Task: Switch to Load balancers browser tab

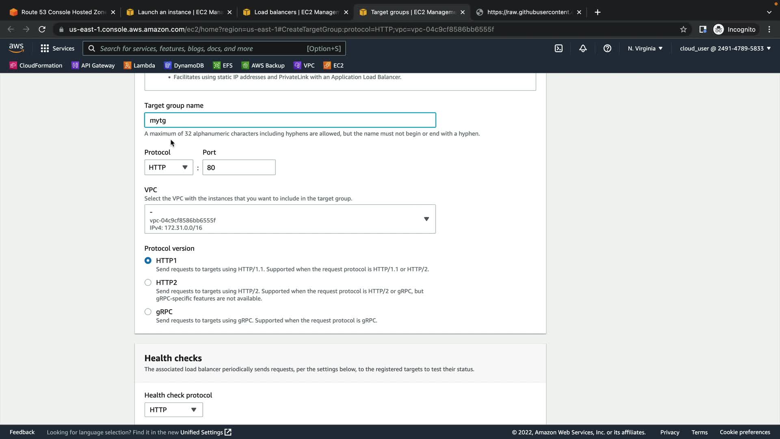Action: click(x=296, y=12)
